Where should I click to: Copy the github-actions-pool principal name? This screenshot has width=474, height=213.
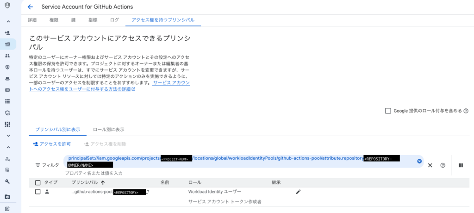[x=148, y=192]
